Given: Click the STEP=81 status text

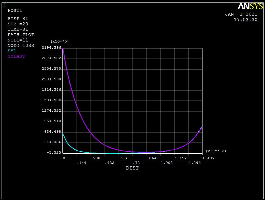Looking at the screenshot, I should pyautogui.click(x=17, y=19).
